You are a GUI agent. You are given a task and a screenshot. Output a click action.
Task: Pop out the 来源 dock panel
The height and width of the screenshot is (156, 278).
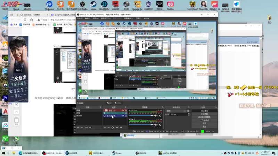pos(126,107)
